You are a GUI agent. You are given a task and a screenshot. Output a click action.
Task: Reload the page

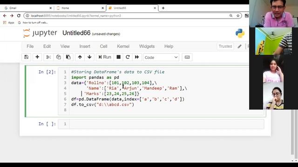pos(19,16)
